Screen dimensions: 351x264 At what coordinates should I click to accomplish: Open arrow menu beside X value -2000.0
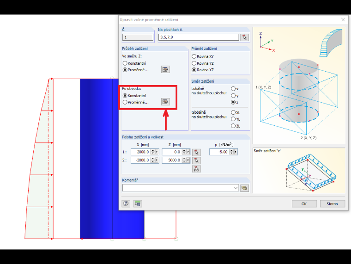[x=157, y=160]
